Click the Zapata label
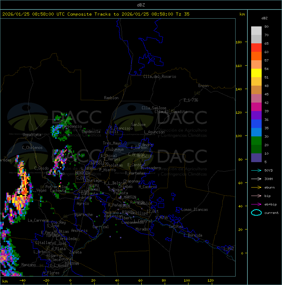Image resolution: width=282 pixels, height=285 pixels. click(75, 252)
